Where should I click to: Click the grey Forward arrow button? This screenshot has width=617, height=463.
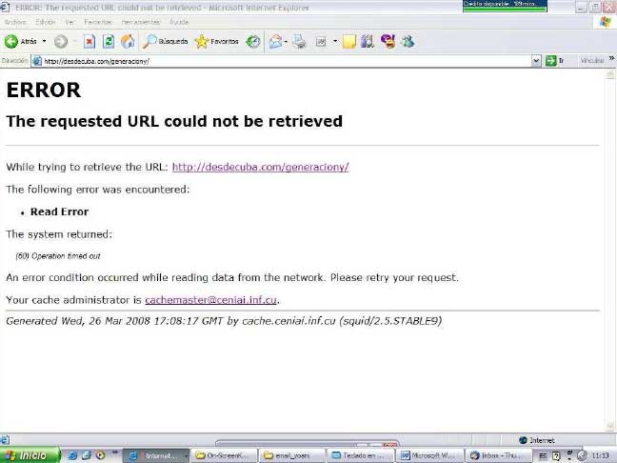61,41
